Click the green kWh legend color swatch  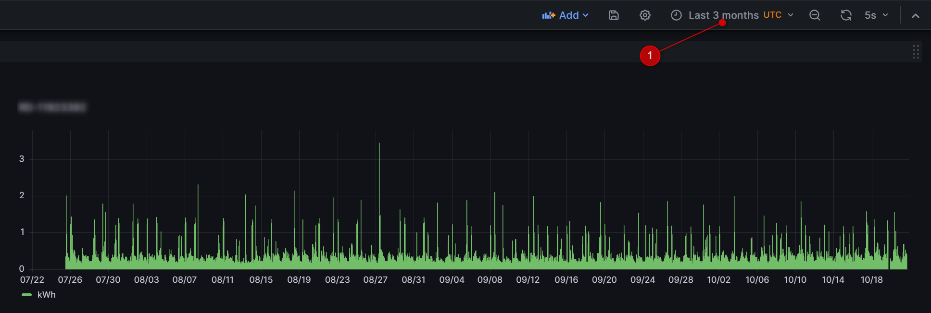point(27,295)
